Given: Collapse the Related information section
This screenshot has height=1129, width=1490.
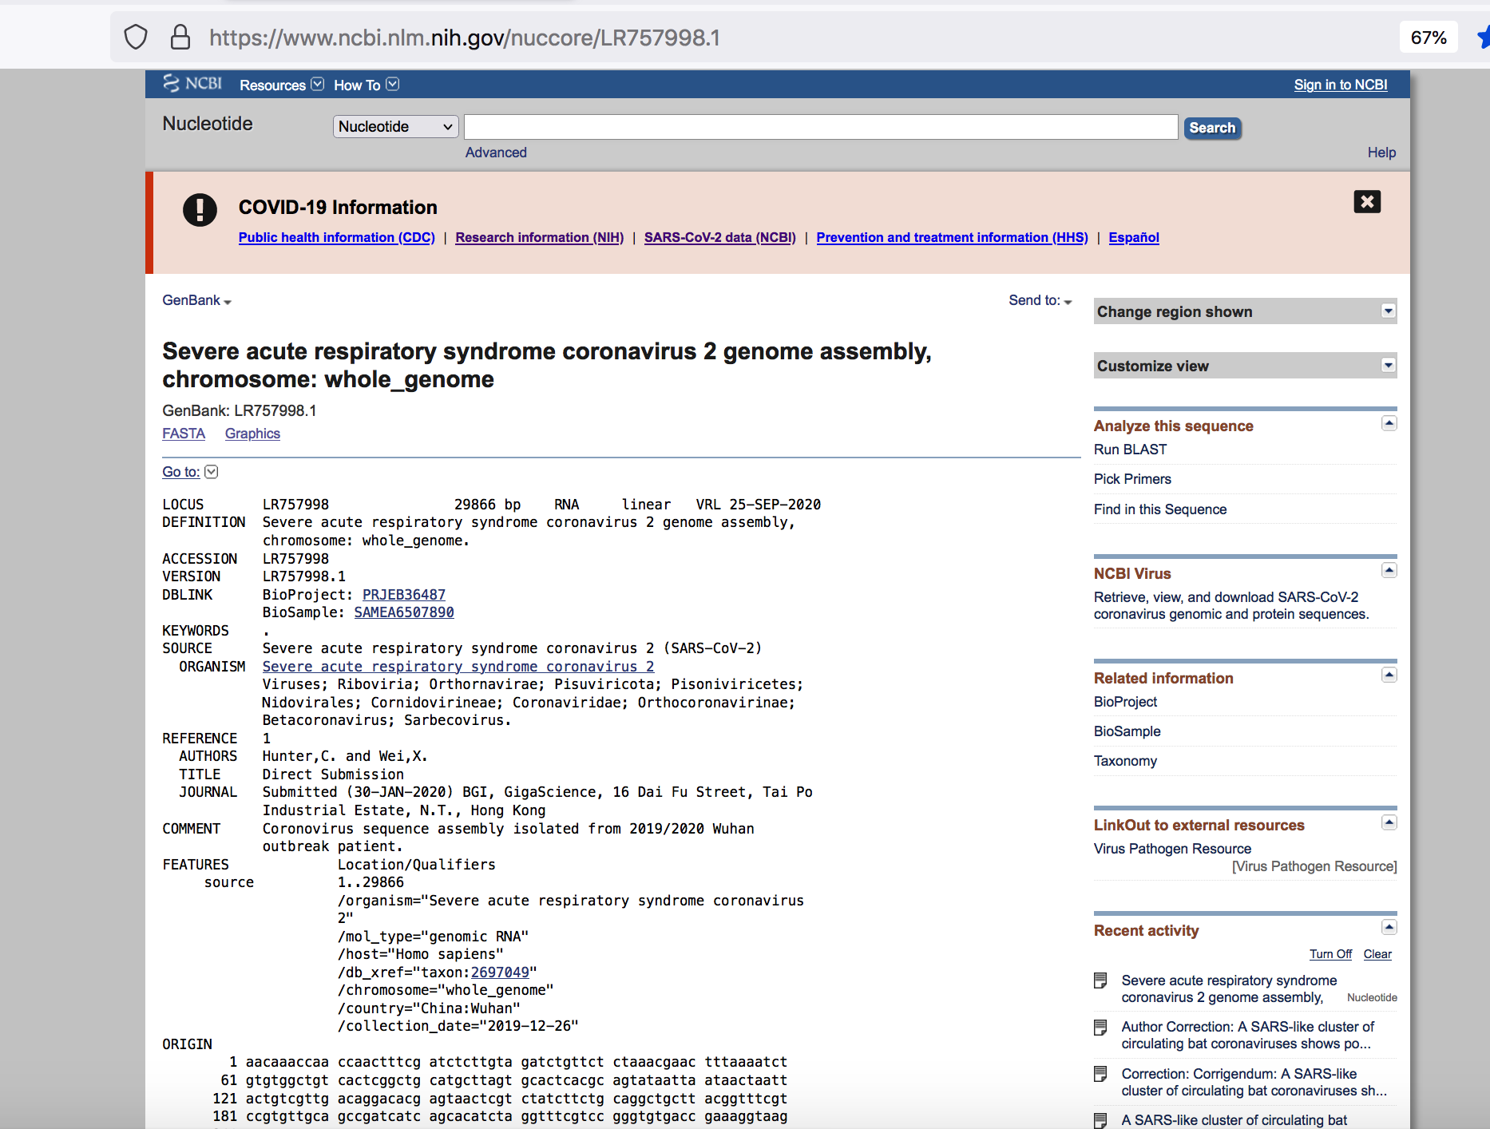Looking at the screenshot, I should point(1389,675).
